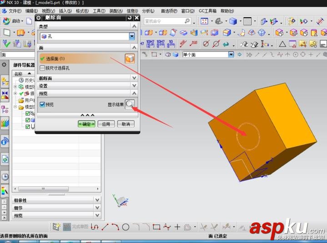Click the sketch plane icon in second toolbar row
327x243 pixels.
[7, 33]
